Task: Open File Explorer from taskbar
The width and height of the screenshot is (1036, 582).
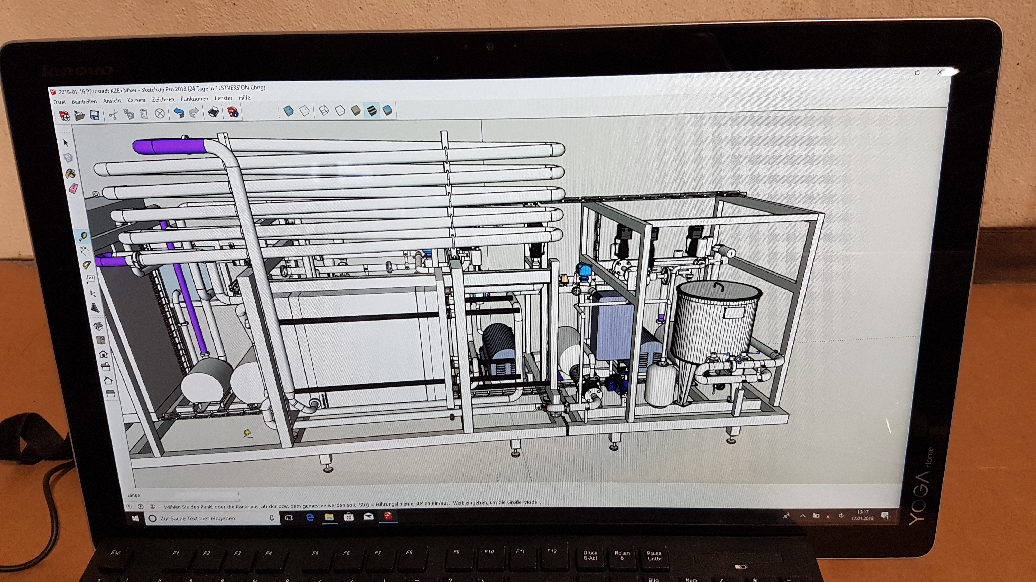Action: tap(329, 517)
